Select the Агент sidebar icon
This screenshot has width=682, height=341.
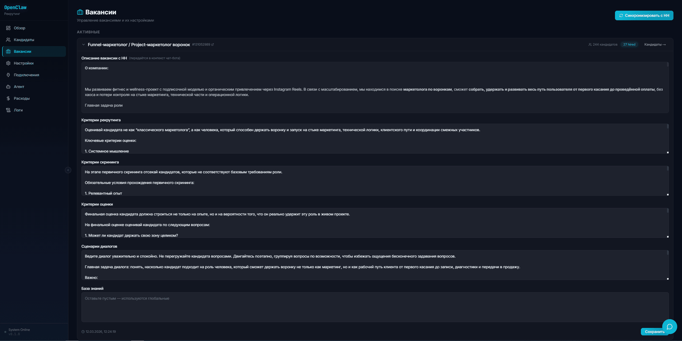tap(8, 87)
